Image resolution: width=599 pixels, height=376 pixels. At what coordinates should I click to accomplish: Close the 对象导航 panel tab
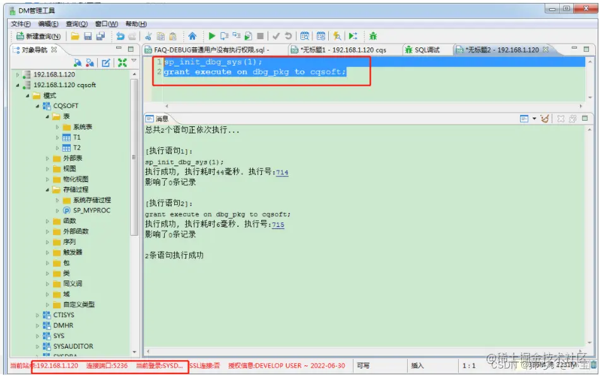pyautogui.click(x=54, y=50)
